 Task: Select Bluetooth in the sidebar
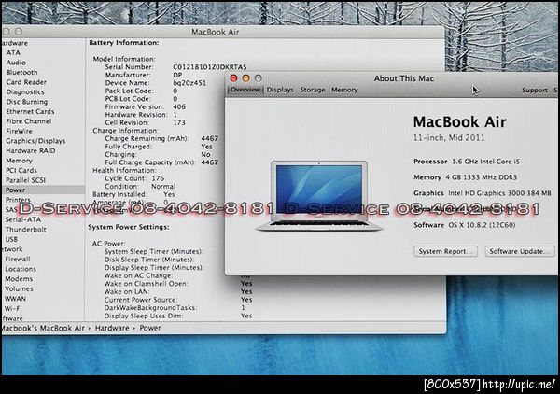click(21, 72)
